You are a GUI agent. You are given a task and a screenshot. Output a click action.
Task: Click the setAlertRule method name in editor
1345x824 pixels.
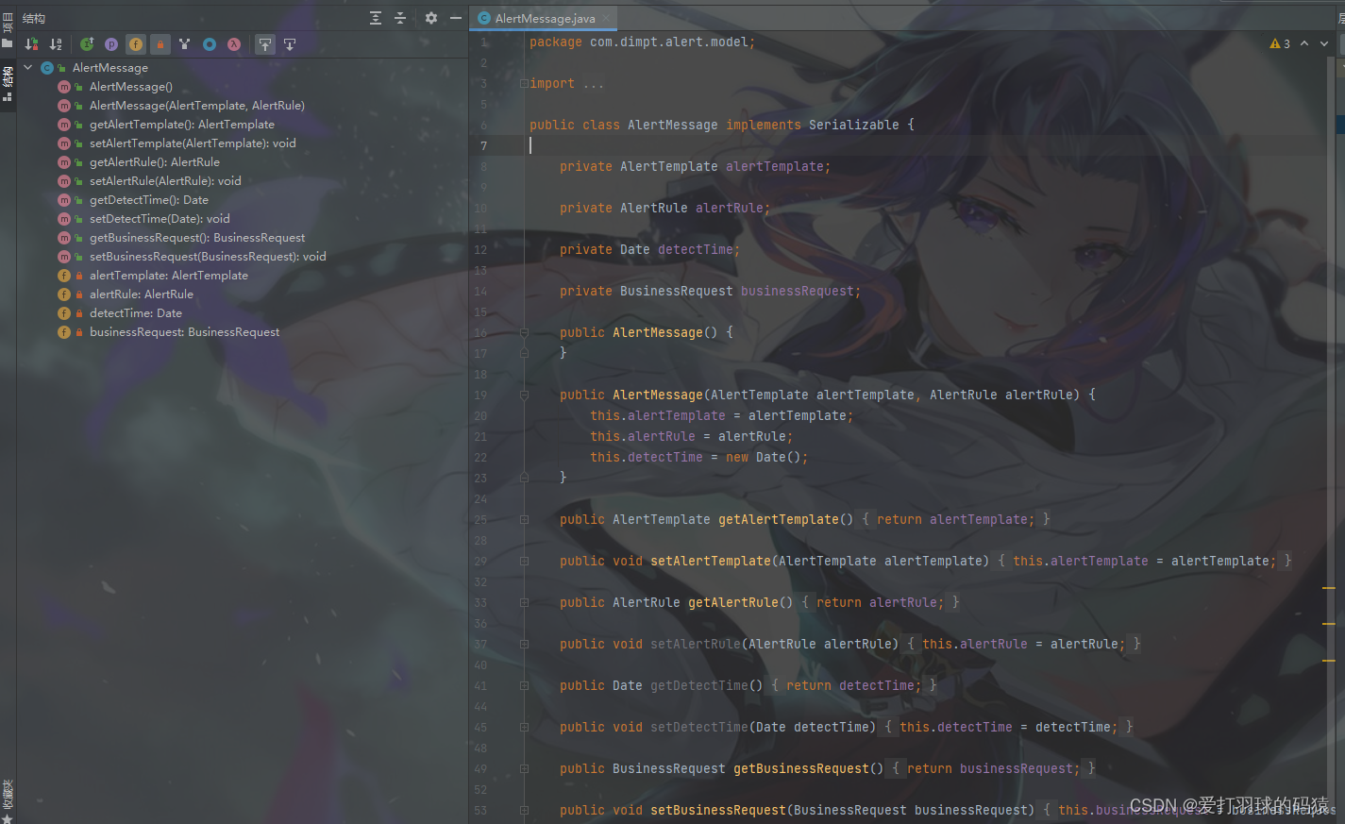point(696,645)
